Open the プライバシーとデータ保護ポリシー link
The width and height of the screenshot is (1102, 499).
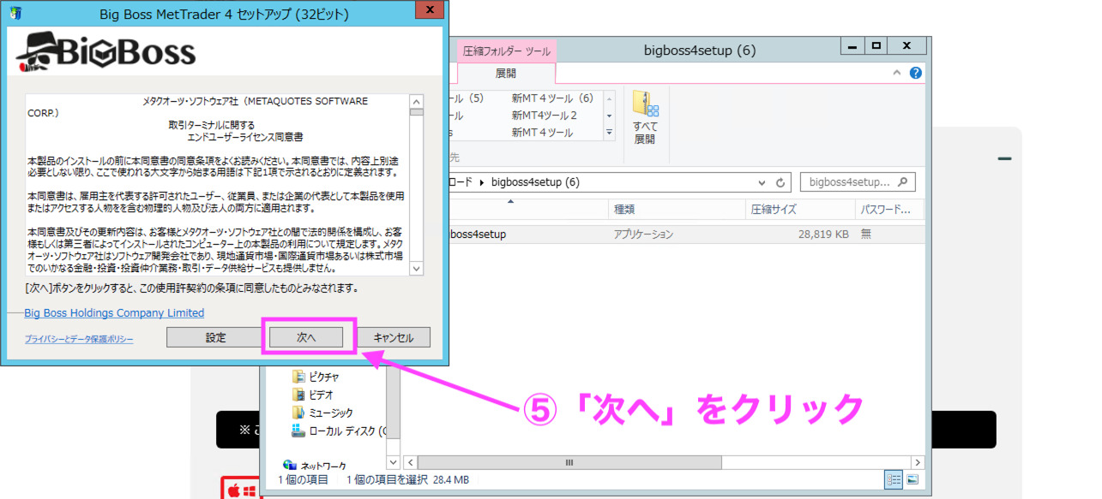[x=79, y=340]
